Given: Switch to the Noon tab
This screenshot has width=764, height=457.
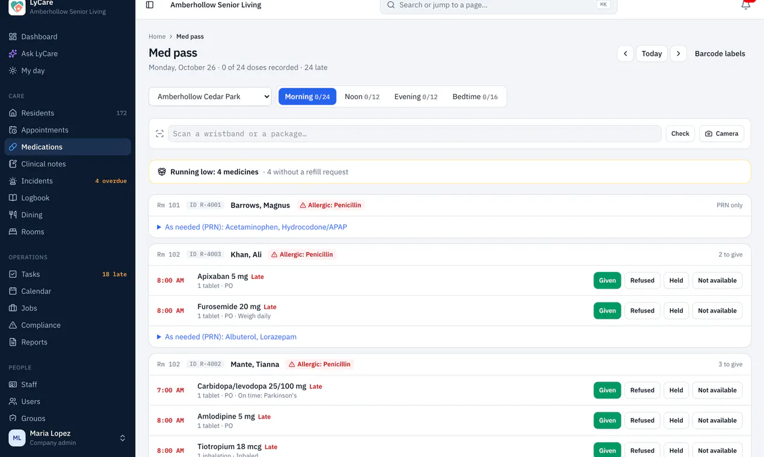Looking at the screenshot, I should (x=362, y=97).
